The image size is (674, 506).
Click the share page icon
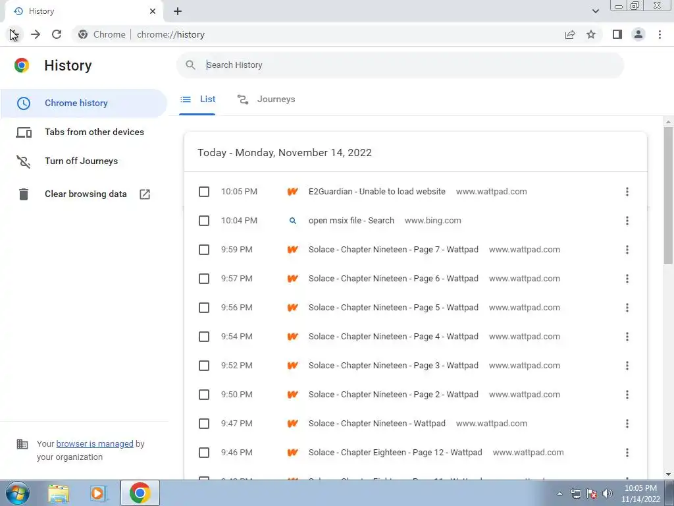coord(570,34)
